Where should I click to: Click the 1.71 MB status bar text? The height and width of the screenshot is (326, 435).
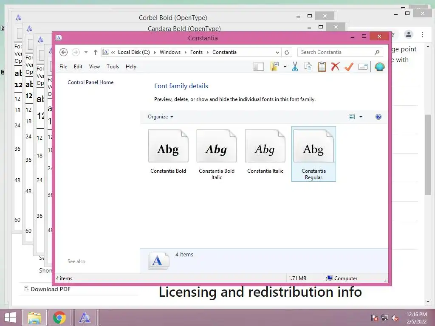click(x=297, y=278)
